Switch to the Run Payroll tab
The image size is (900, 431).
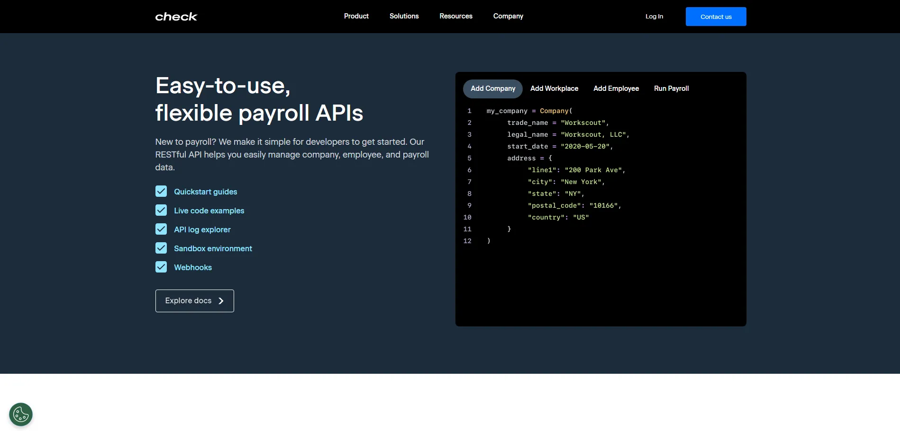pyautogui.click(x=671, y=88)
